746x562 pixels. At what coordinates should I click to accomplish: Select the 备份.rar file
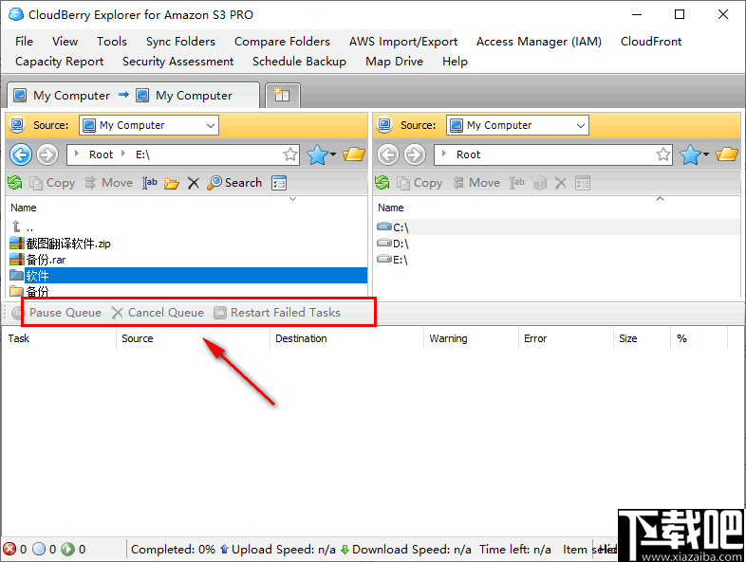(186, 260)
